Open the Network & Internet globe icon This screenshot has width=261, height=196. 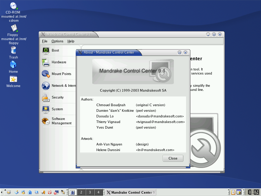(46, 86)
